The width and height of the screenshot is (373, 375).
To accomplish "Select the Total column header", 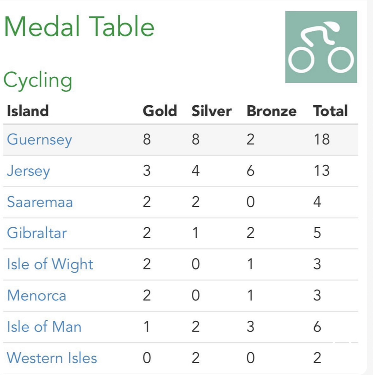I will 330,111.
